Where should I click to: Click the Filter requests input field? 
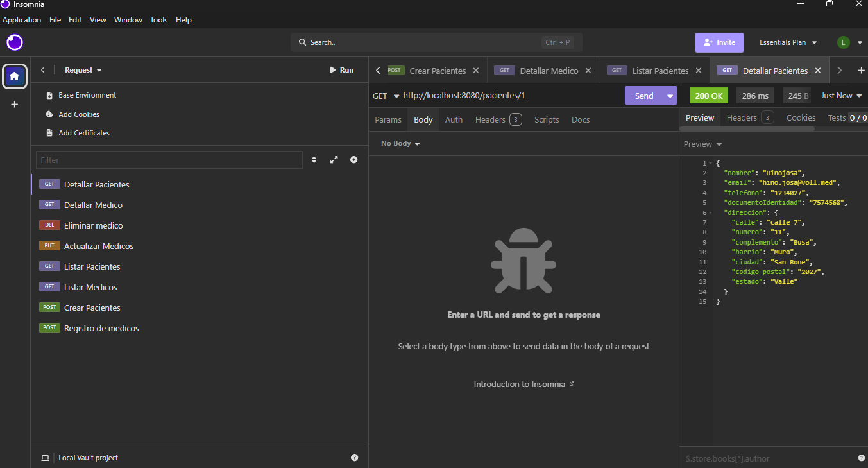(169, 160)
